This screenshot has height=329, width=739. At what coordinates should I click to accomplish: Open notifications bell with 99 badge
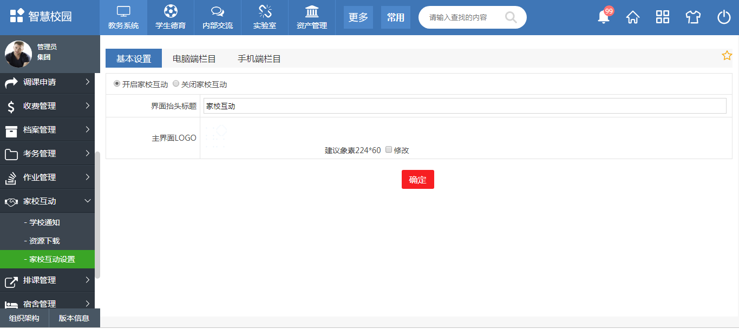click(604, 16)
